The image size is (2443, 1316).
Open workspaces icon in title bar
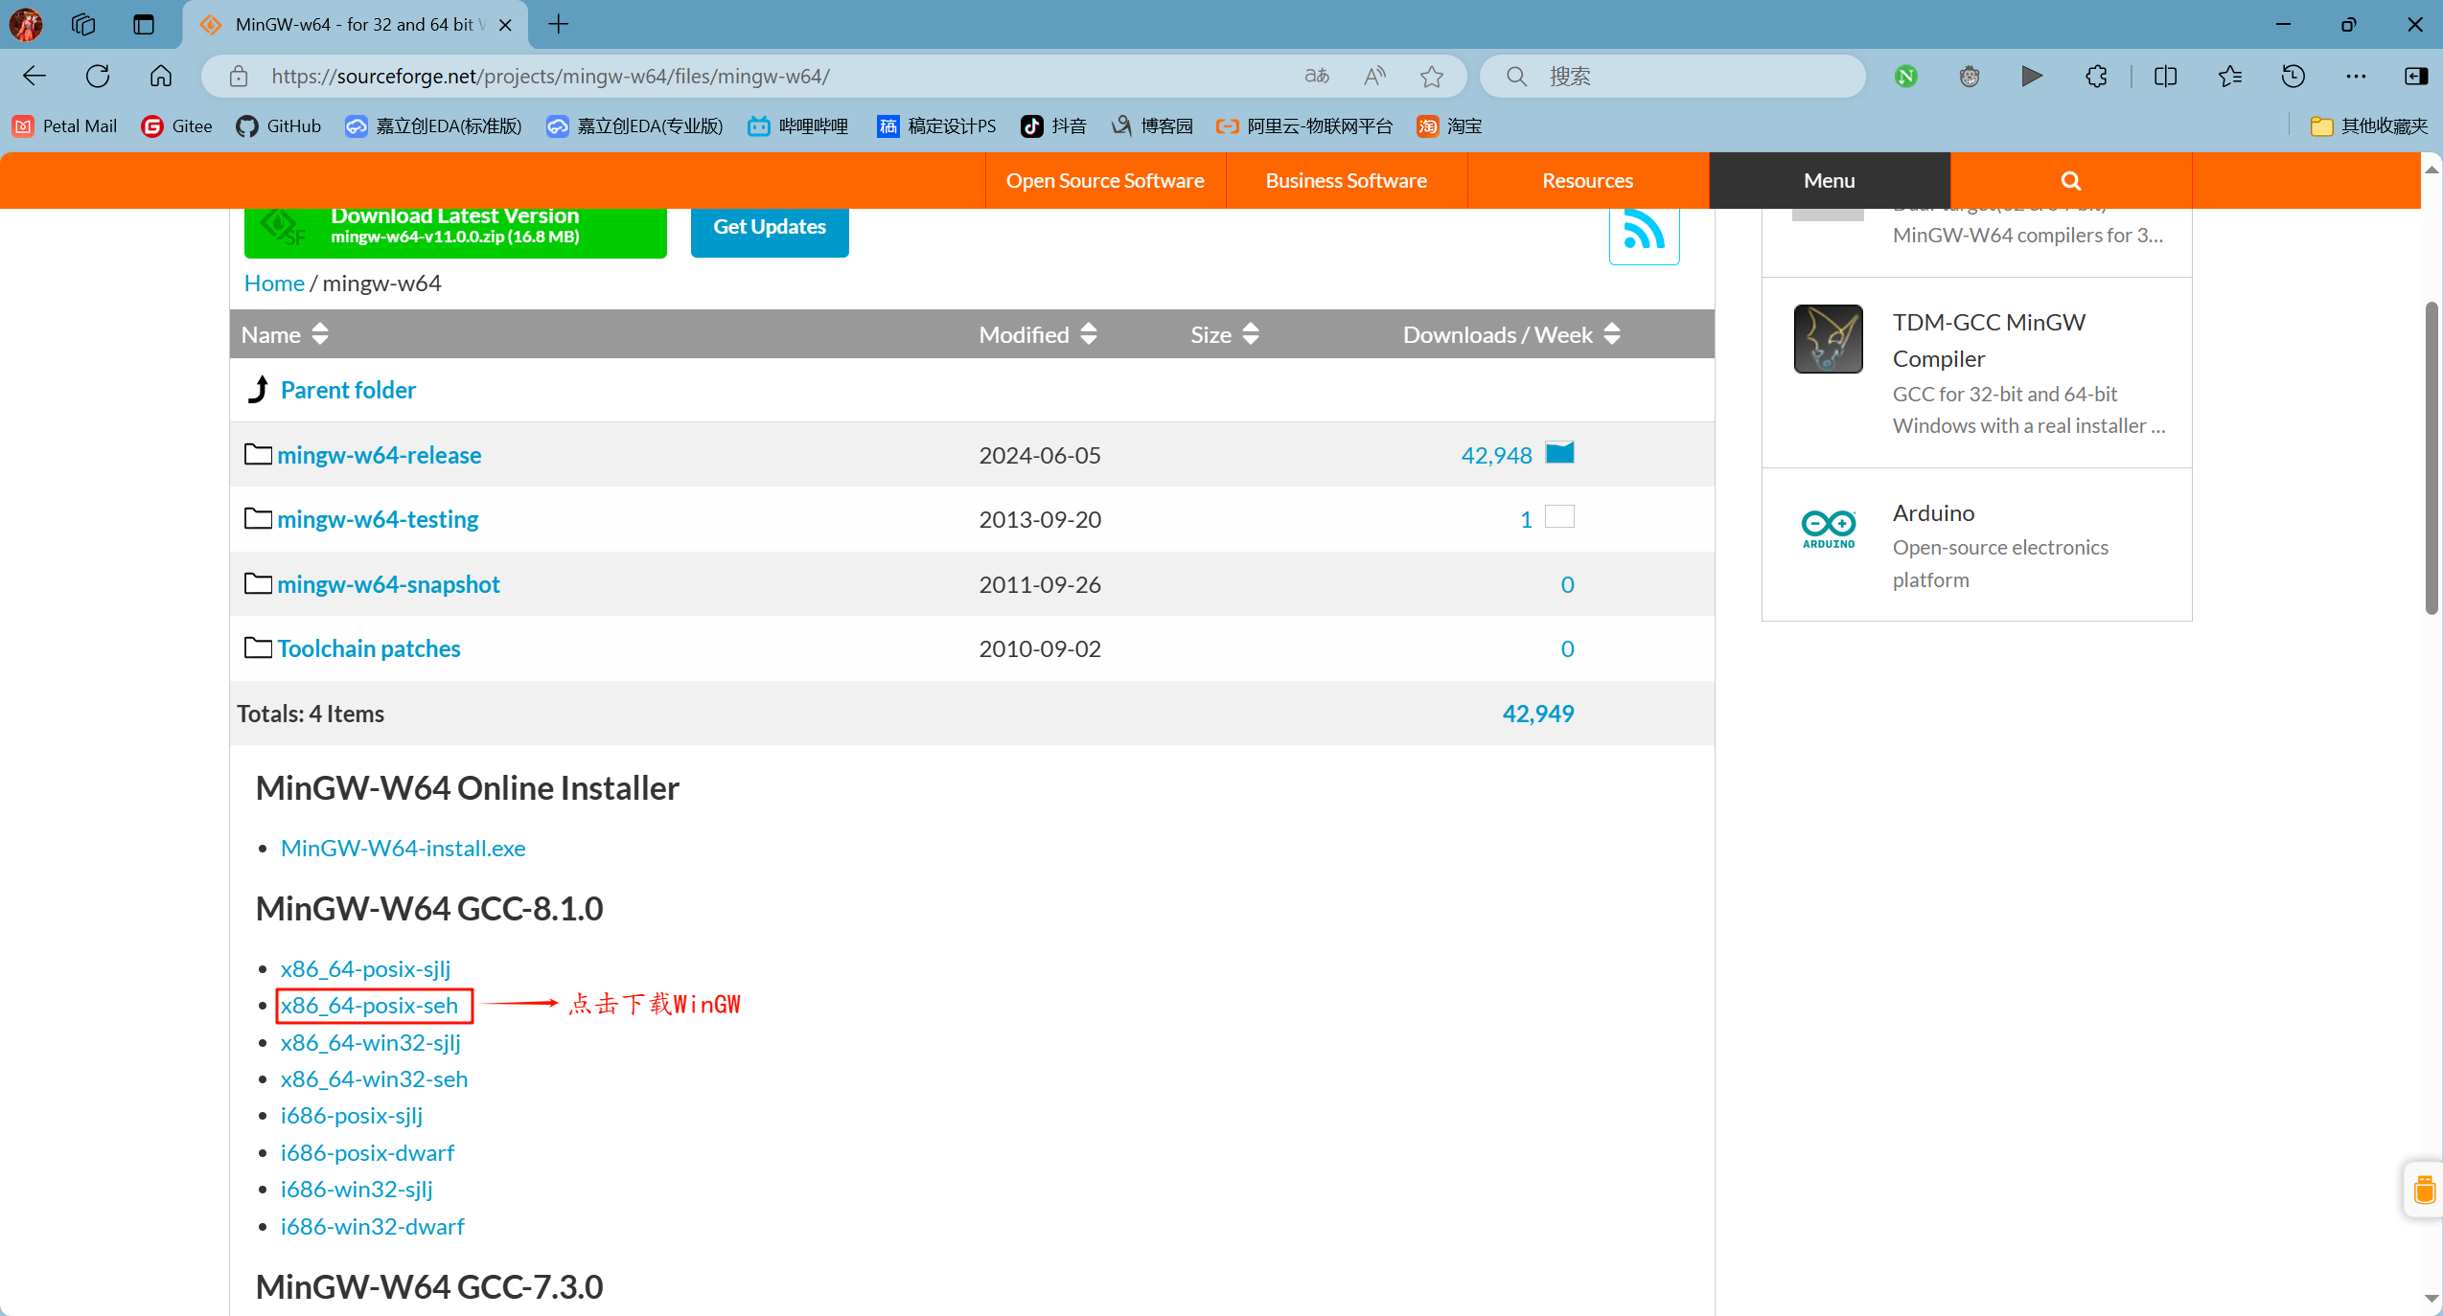83,24
